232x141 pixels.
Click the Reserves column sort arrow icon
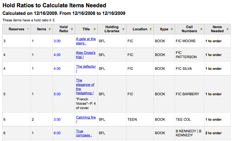[x=28, y=29]
